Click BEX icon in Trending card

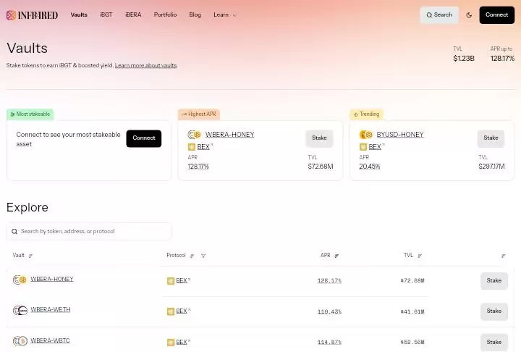point(363,147)
